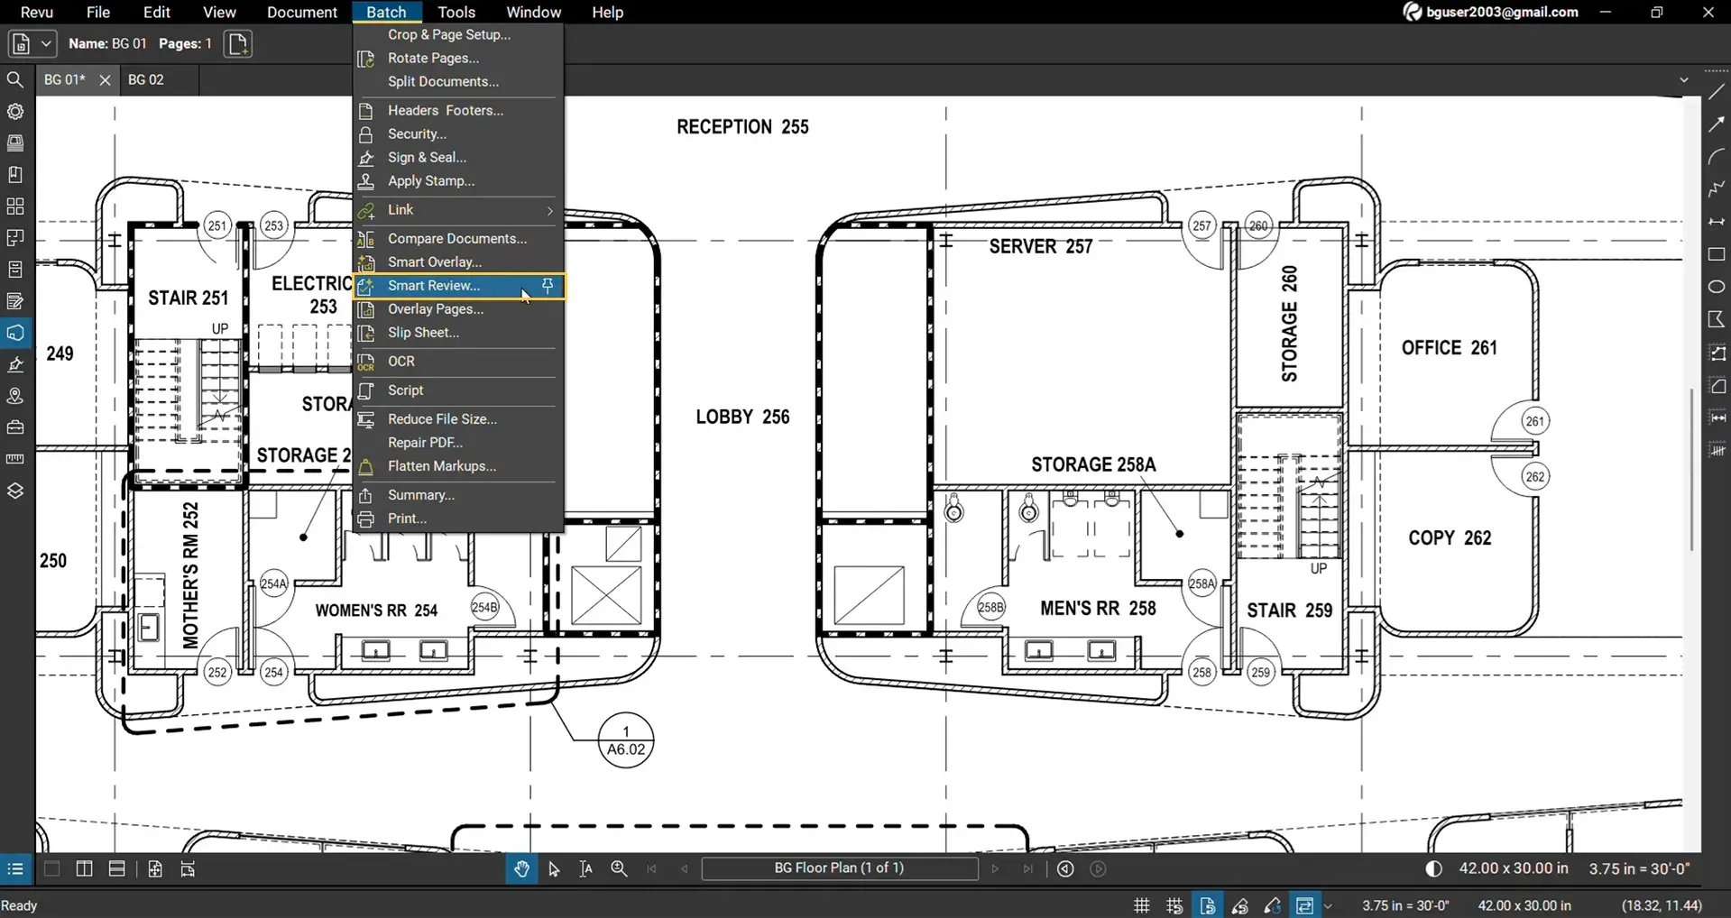1731x918 pixels.
Task: Click the bguser2003@gmail.com account button
Action: click(1490, 12)
